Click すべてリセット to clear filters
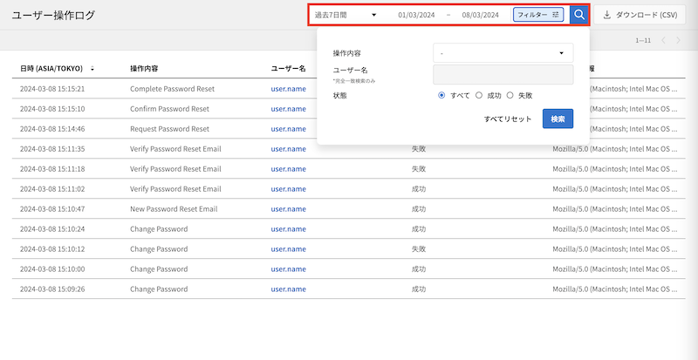The height and width of the screenshot is (360, 698). tap(508, 119)
